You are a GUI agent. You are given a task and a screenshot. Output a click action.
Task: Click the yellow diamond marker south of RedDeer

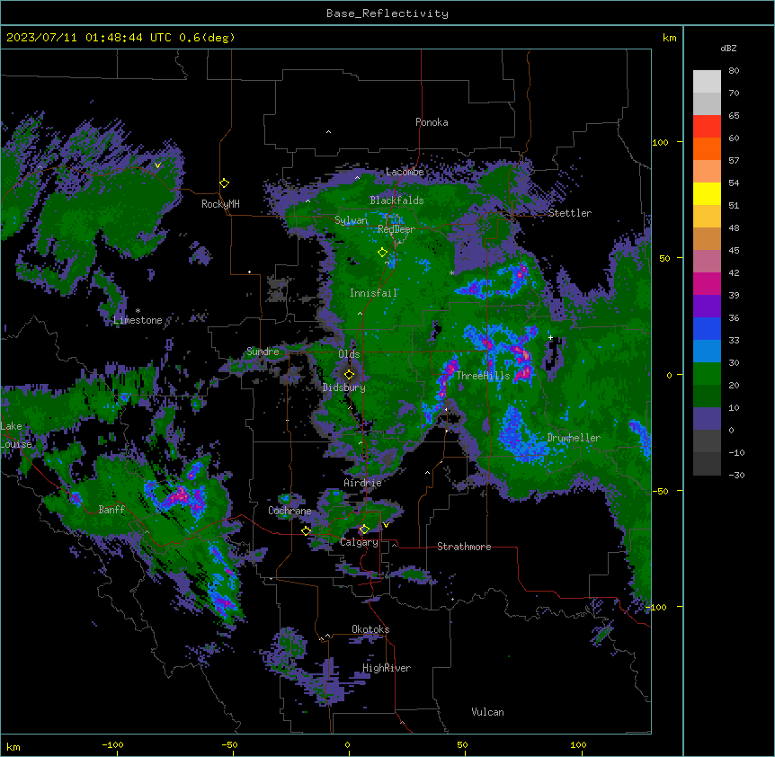(x=382, y=253)
